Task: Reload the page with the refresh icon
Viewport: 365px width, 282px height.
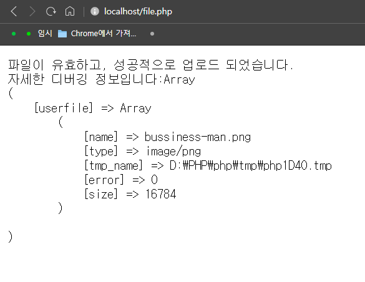Action: click(x=51, y=11)
